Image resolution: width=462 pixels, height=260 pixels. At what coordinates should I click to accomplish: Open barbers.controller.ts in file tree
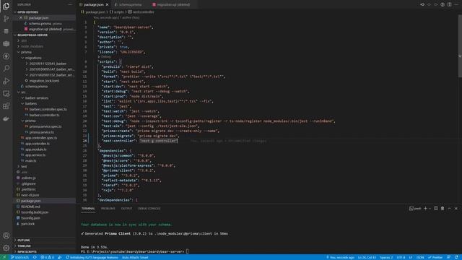(x=44, y=115)
